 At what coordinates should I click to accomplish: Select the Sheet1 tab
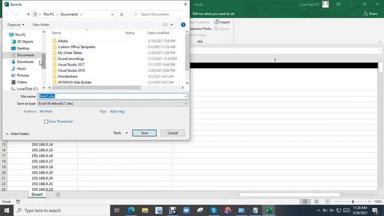click(37, 194)
